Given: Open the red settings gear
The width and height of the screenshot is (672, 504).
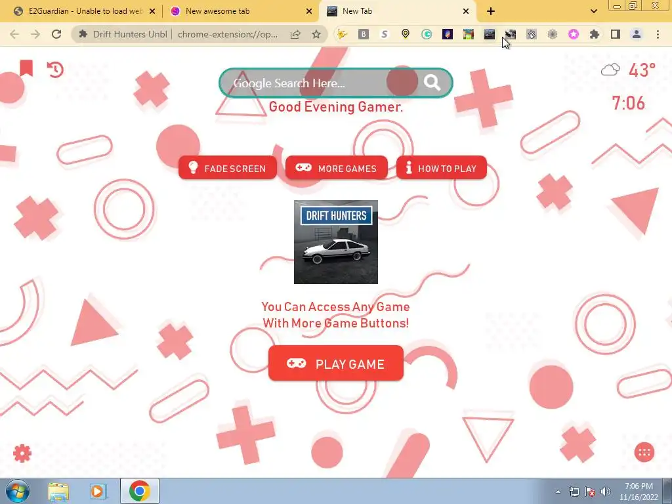Looking at the screenshot, I should (x=22, y=453).
